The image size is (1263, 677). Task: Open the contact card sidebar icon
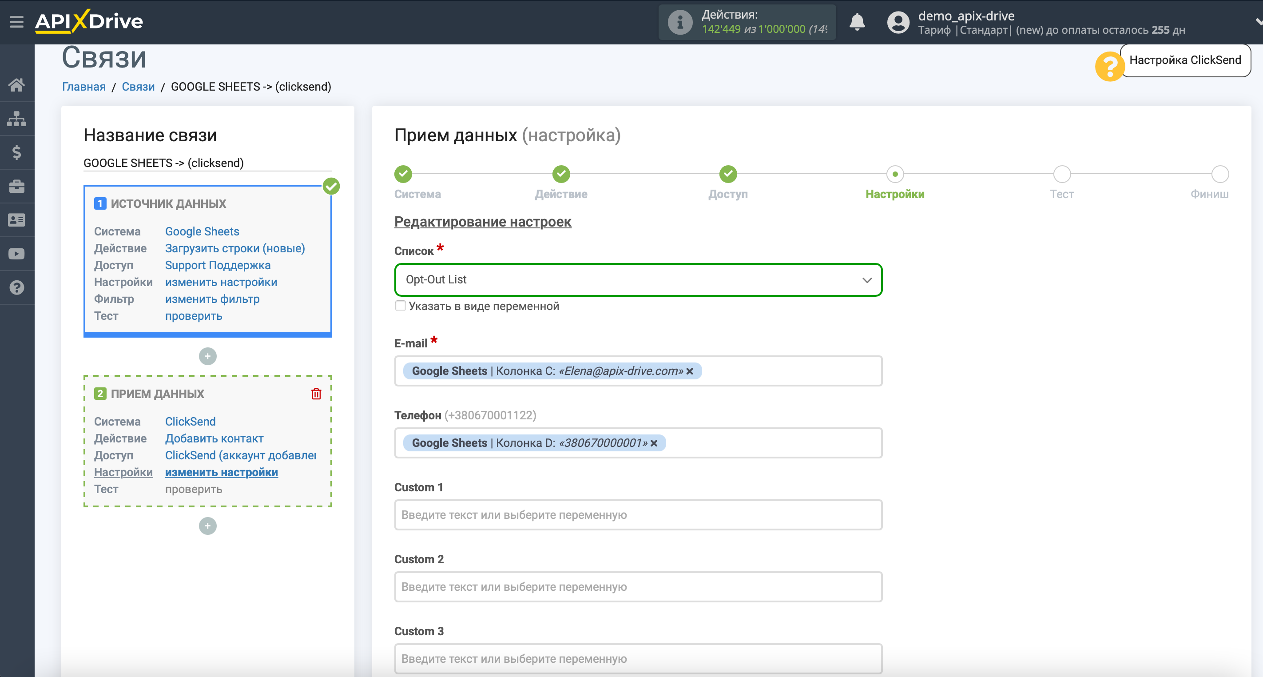17,220
